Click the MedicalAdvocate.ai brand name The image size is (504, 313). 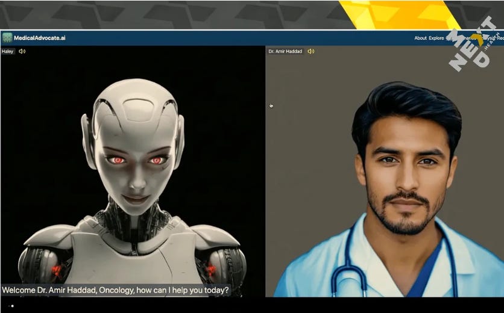tap(40, 38)
